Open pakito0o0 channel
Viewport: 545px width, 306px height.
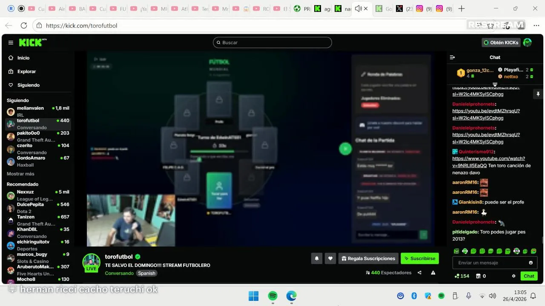click(x=38, y=136)
